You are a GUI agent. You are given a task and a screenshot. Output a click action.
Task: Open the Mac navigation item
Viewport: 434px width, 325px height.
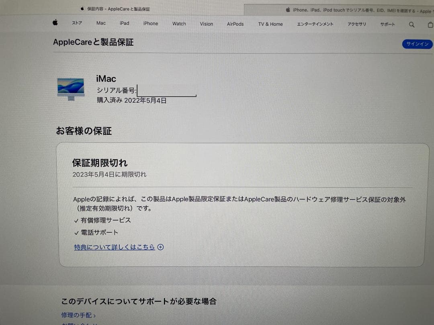101,23
